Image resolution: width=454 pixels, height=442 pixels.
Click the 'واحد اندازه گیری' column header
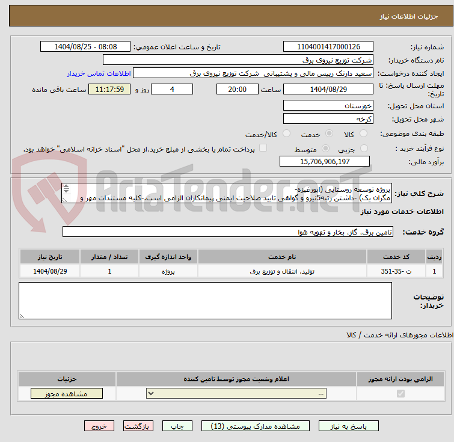[168, 257]
